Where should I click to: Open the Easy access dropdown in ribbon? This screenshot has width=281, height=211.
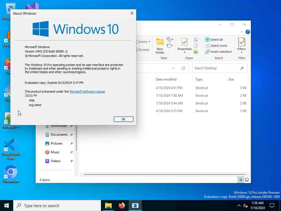tap(170, 46)
